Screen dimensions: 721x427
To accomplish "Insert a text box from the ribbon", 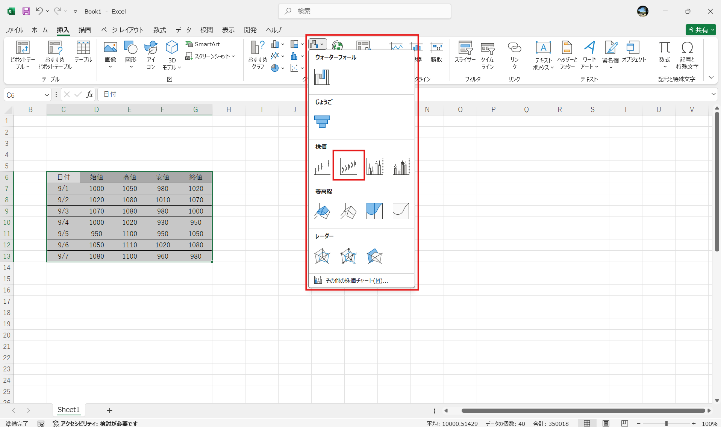I will [x=543, y=55].
